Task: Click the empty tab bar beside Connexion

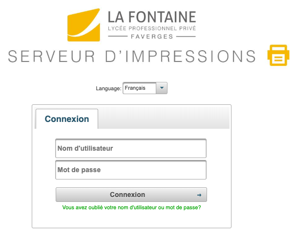Action: (x=164, y=119)
